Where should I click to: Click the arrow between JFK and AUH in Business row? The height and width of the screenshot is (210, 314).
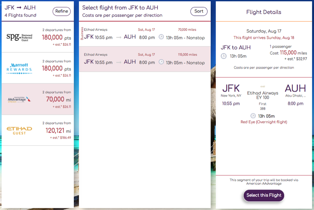pos(119,37)
